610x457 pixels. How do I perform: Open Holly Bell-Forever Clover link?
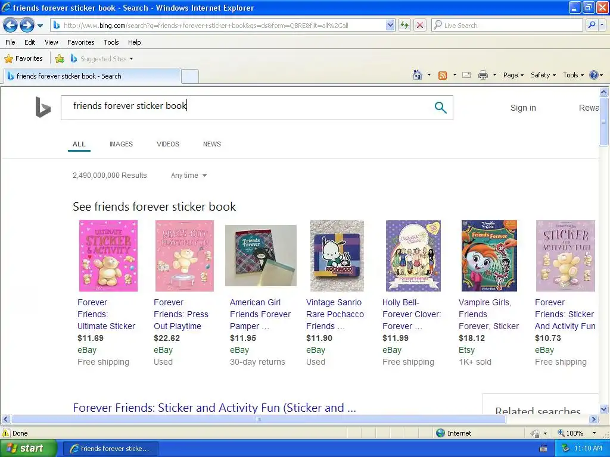(x=412, y=314)
